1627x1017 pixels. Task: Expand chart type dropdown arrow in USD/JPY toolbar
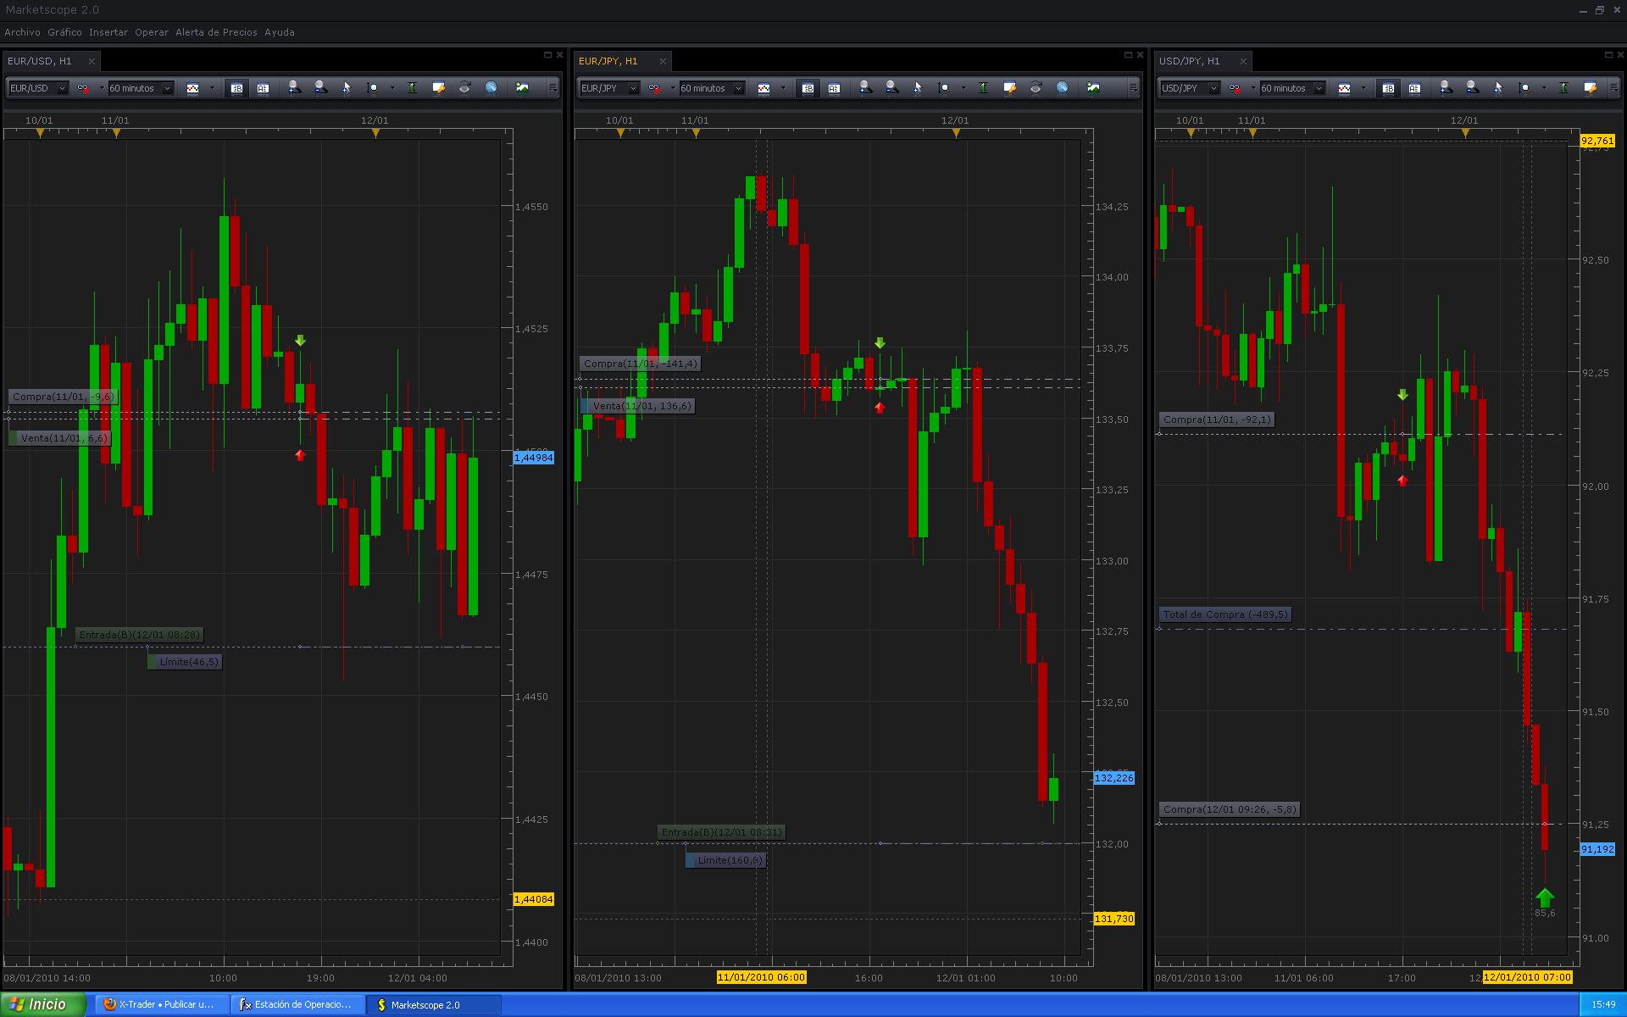point(1363,88)
